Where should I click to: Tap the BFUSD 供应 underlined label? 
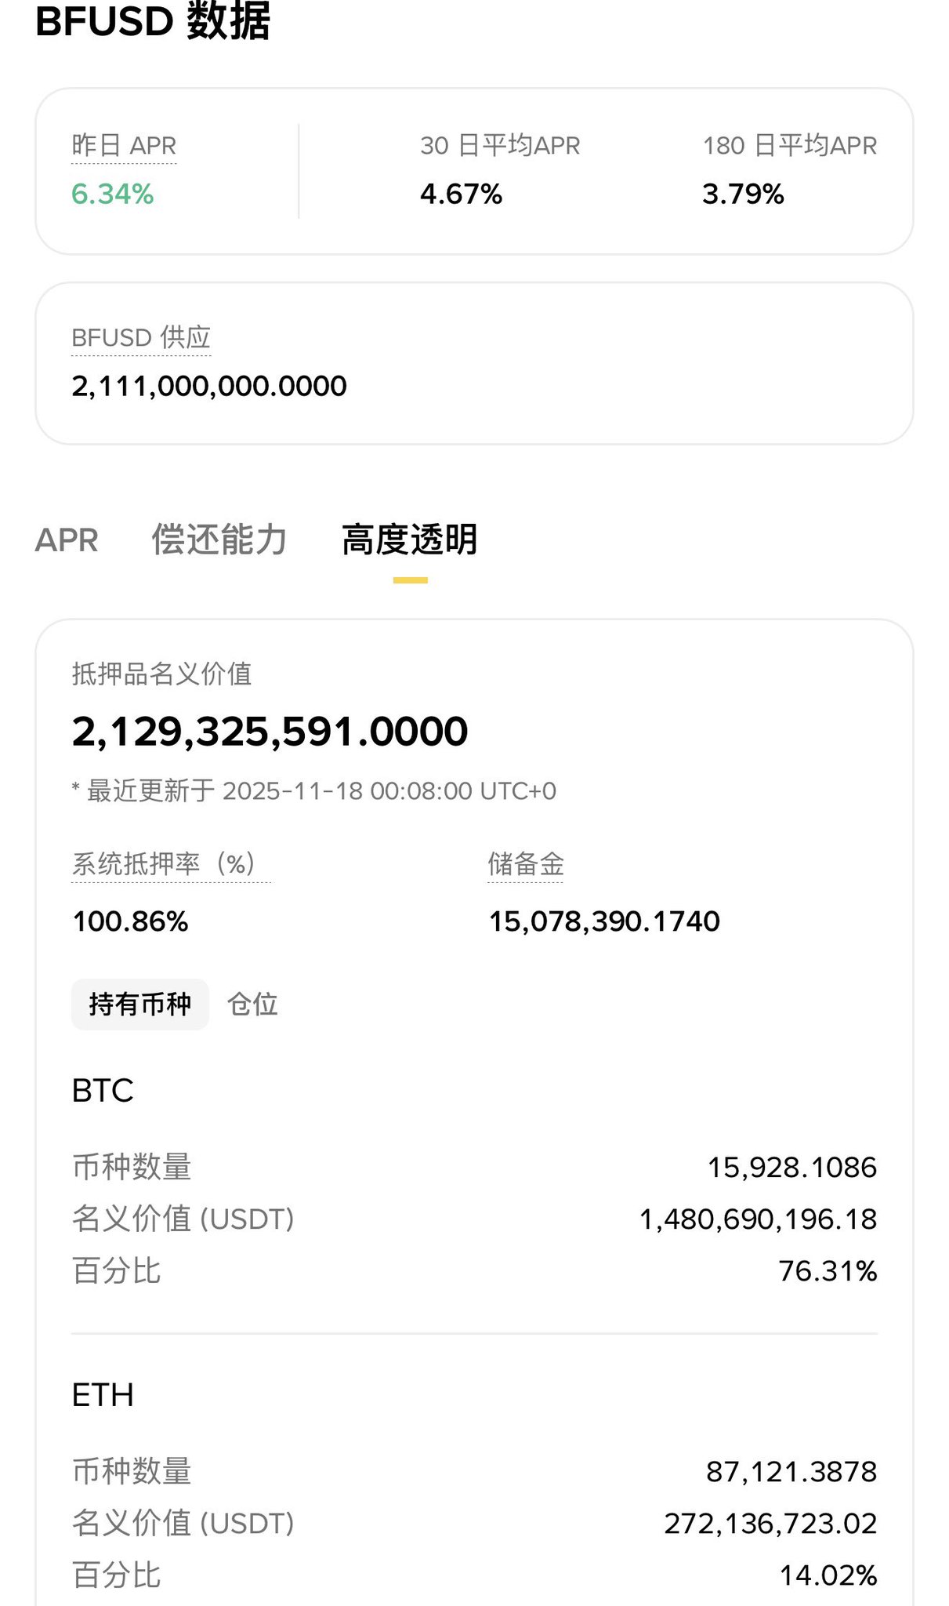pyautogui.click(x=141, y=338)
